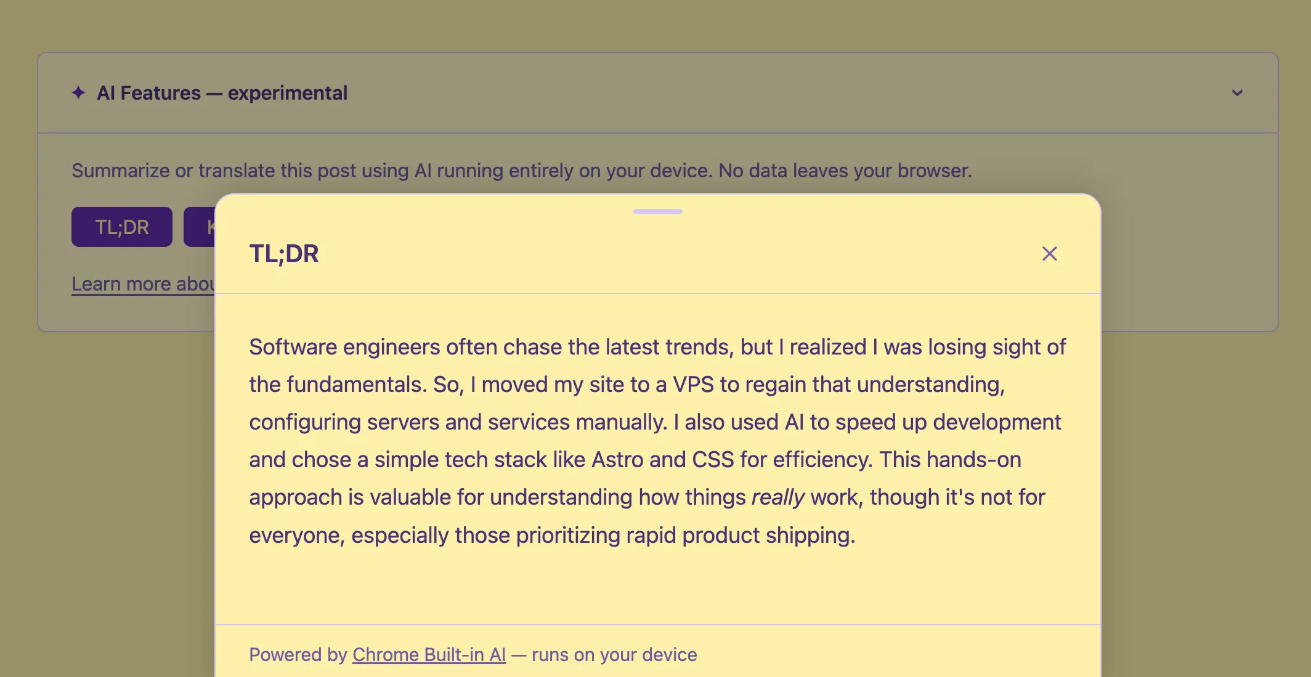Screen dimensions: 1311x677
Task: Open the Chrome Built-in AI link
Action: (428, 655)
